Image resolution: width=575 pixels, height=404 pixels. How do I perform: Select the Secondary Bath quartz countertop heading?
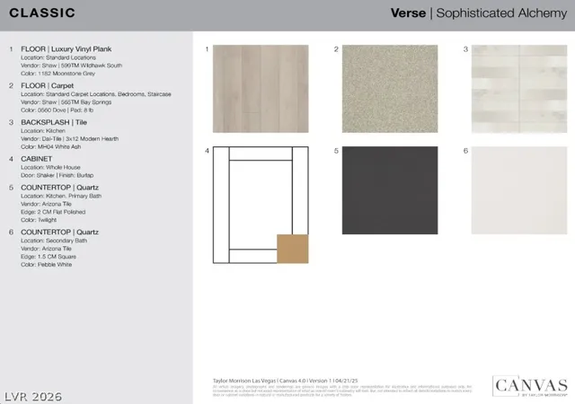[x=60, y=232]
